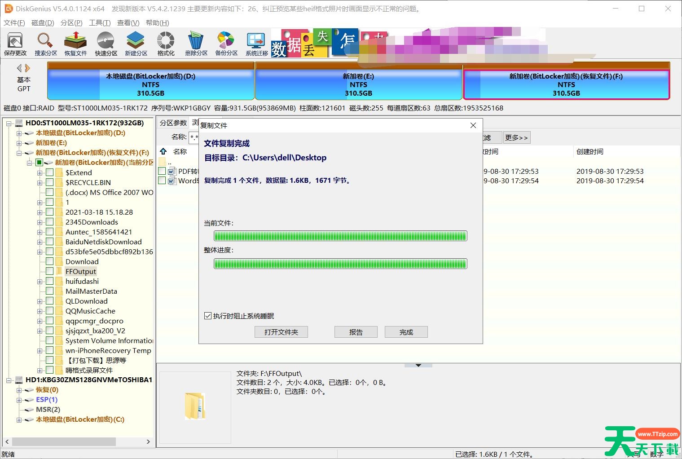Collapse the 新加卷(BitLocker加密)(恢复文件)(F:) node
This screenshot has height=459, width=682.
(x=19, y=153)
